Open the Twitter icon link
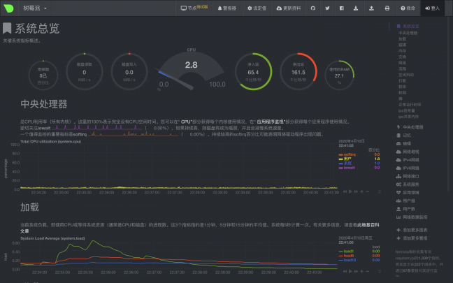 tap(327, 8)
